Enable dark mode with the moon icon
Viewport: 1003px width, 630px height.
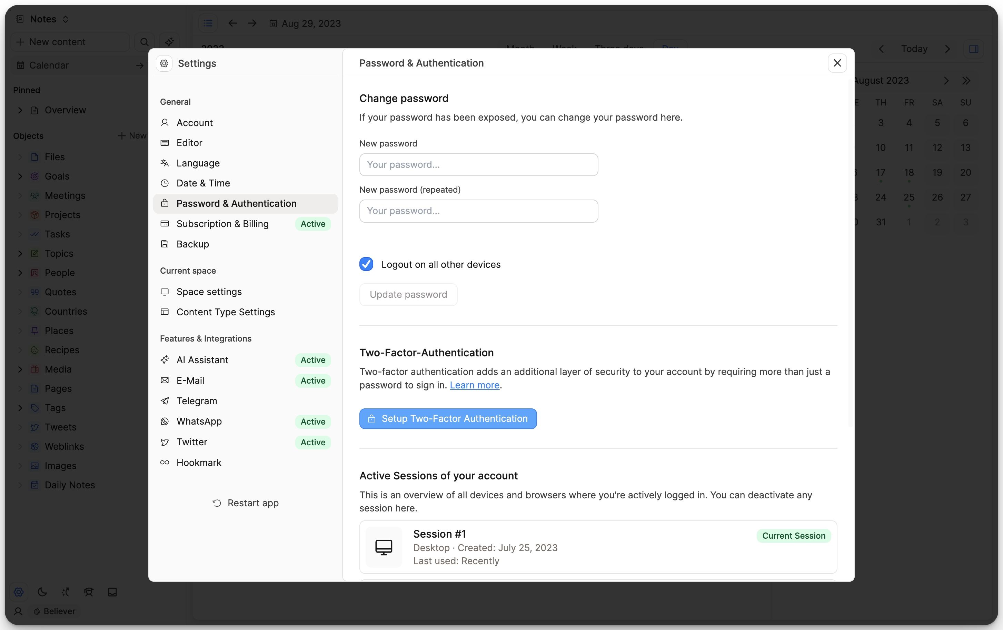click(x=42, y=592)
